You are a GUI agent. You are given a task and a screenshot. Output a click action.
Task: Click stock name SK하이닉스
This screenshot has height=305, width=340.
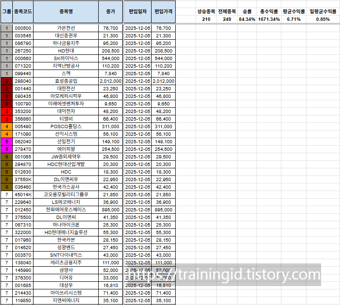(x=66, y=59)
